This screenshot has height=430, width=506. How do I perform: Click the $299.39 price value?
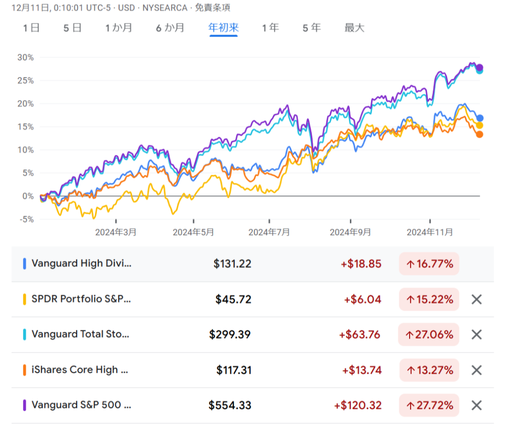(230, 334)
